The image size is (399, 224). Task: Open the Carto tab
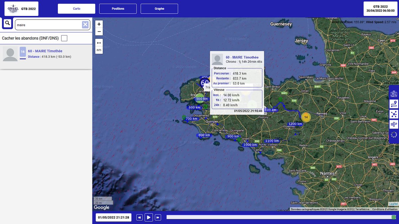click(76, 9)
